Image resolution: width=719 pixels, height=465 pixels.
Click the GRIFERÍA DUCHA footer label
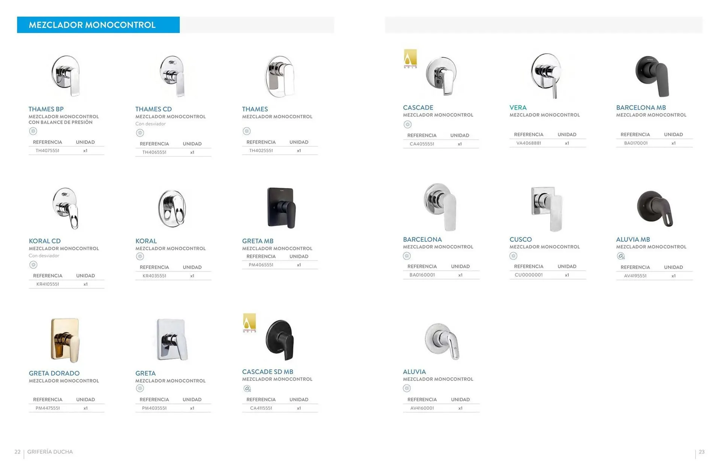click(x=50, y=452)
